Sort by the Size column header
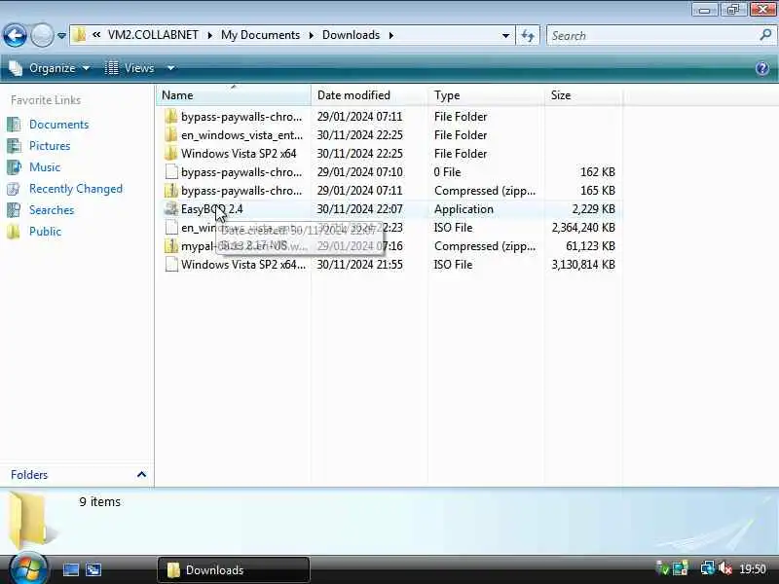 (x=583, y=94)
